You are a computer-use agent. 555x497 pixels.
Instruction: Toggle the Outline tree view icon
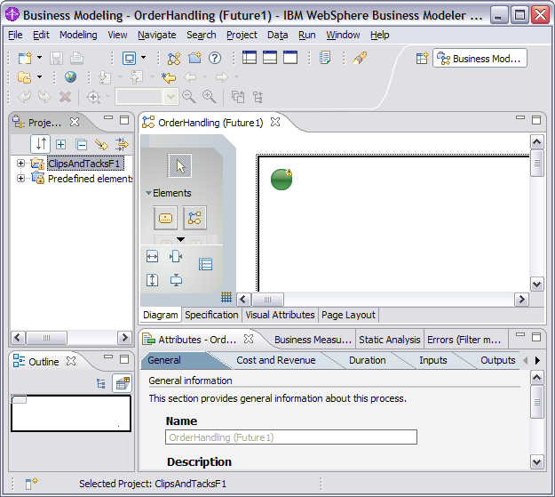point(101,383)
